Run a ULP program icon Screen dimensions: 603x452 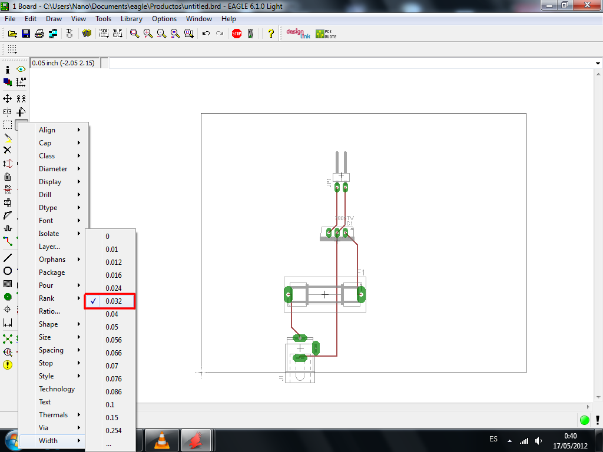click(x=118, y=34)
